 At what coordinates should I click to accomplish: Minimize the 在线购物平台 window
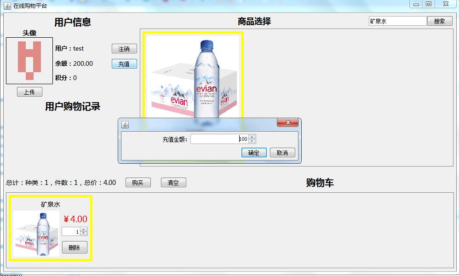point(416,4)
